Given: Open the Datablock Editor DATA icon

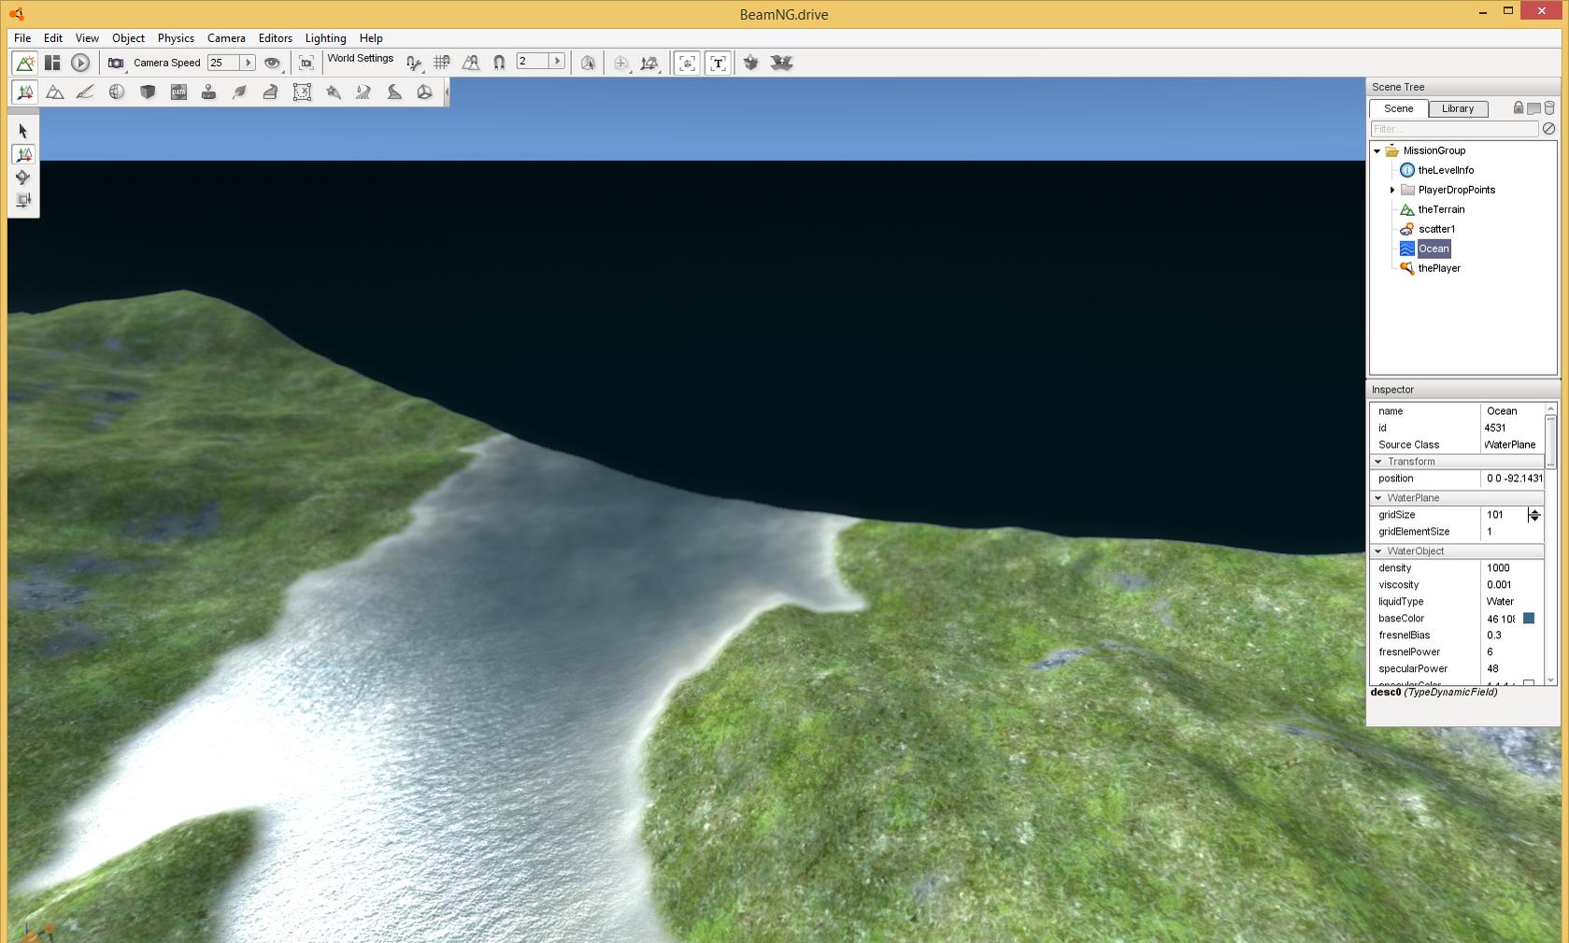Looking at the screenshot, I should pyautogui.click(x=178, y=92).
